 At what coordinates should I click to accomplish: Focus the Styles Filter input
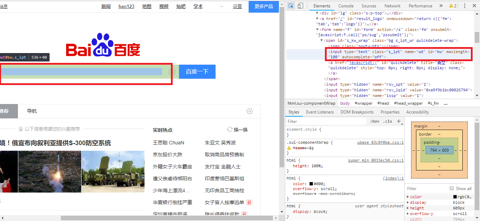pyautogui.click(x=327, y=121)
